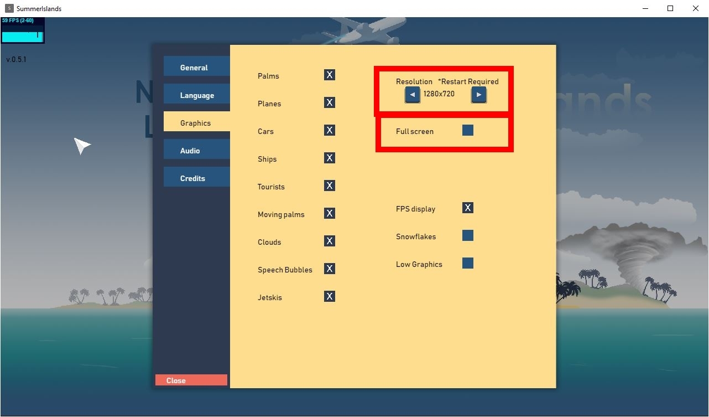709x417 pixels.
Task: Uncheck Speech Bubbles checkbox
Action: [x=330, y=269]
